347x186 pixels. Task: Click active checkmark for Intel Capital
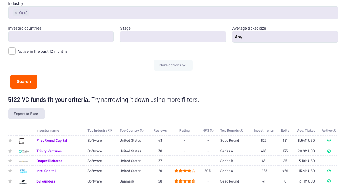329,171
